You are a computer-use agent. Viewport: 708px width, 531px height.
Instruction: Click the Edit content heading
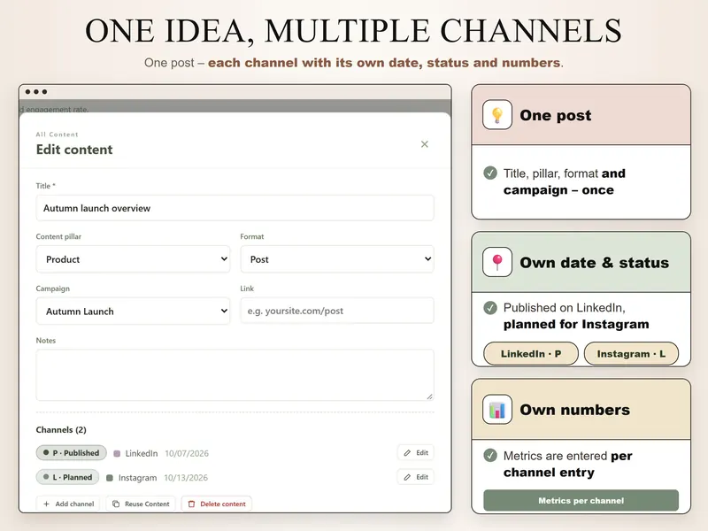(x=74, y=150)
